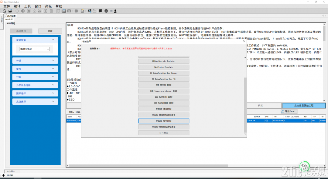
Task: Open the 帮助 menu
Action: [59, 6]
